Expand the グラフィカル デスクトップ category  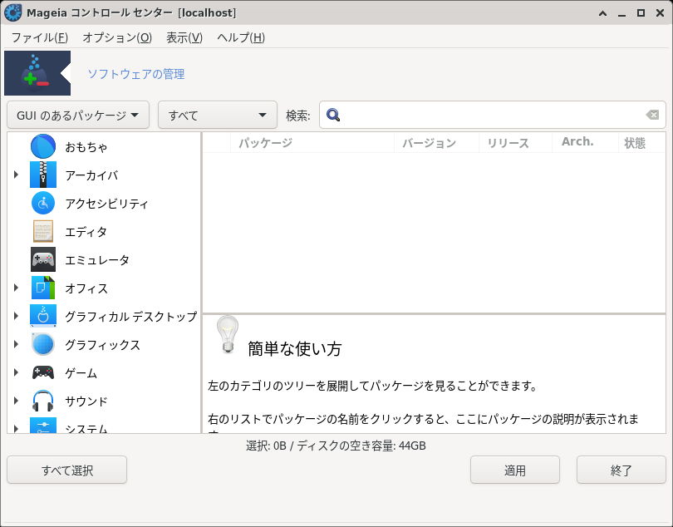point(16,316)
